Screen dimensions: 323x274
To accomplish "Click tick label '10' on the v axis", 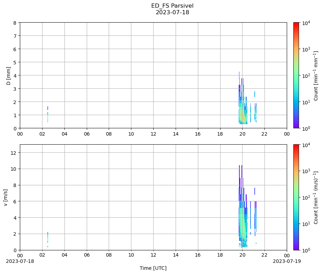I will [x=14, y=169].
